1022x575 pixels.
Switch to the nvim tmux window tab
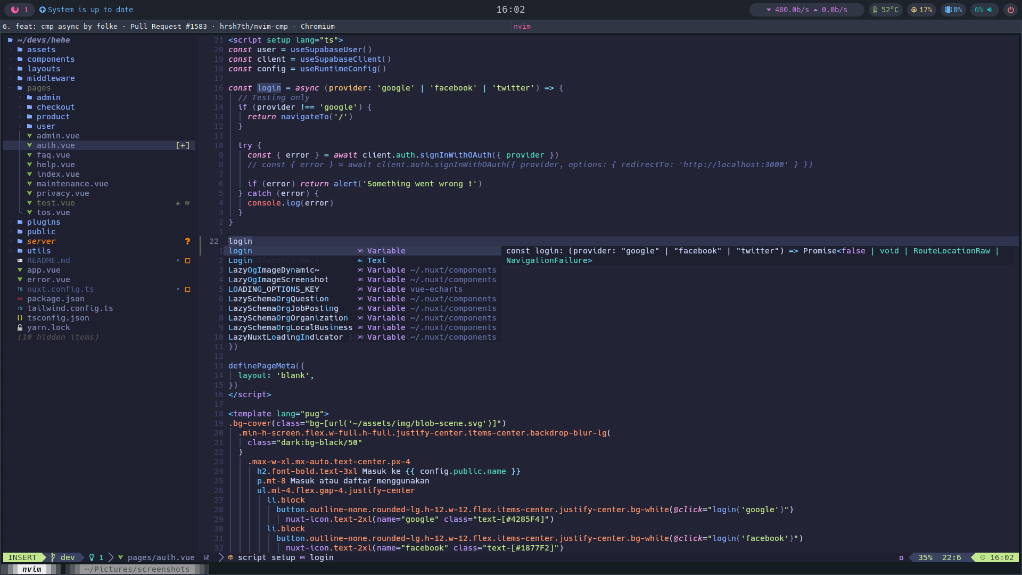pyautogui.click(x=32, y=569)
